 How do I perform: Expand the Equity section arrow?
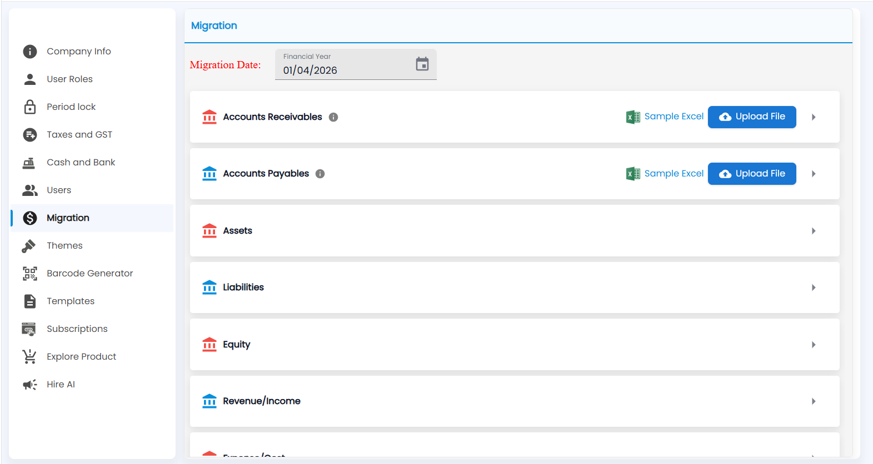[x=814, y=345]
